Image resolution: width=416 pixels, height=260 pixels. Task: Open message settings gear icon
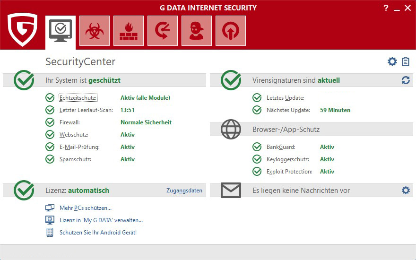coord(406,190)
